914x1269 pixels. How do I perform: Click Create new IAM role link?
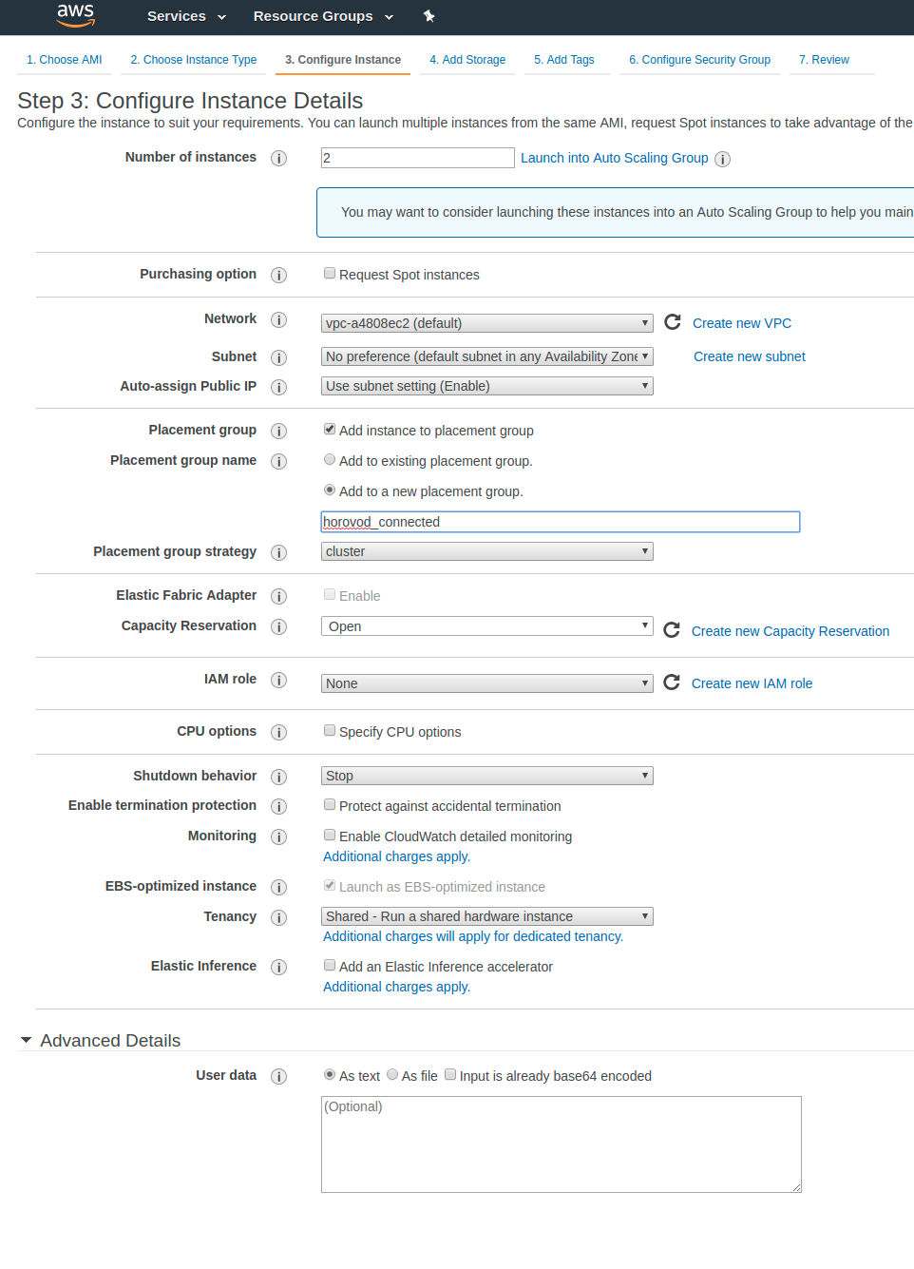(752, 683)
